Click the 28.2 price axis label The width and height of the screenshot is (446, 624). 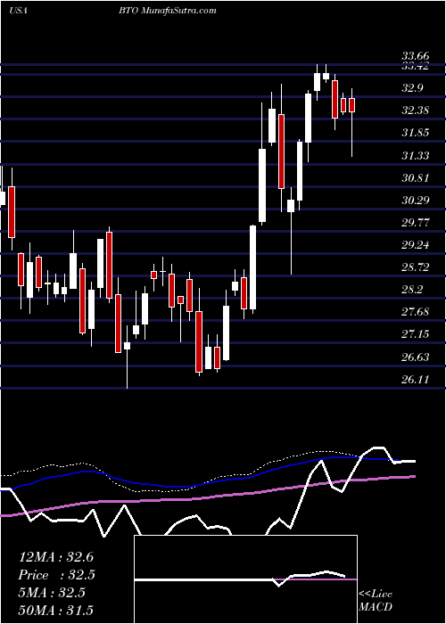pyautogui.click(x=412, y=290)
